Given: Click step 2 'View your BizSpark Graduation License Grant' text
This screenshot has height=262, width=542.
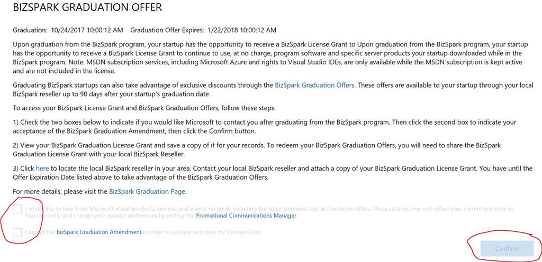Looking at the screenshot, I should 257,149.
